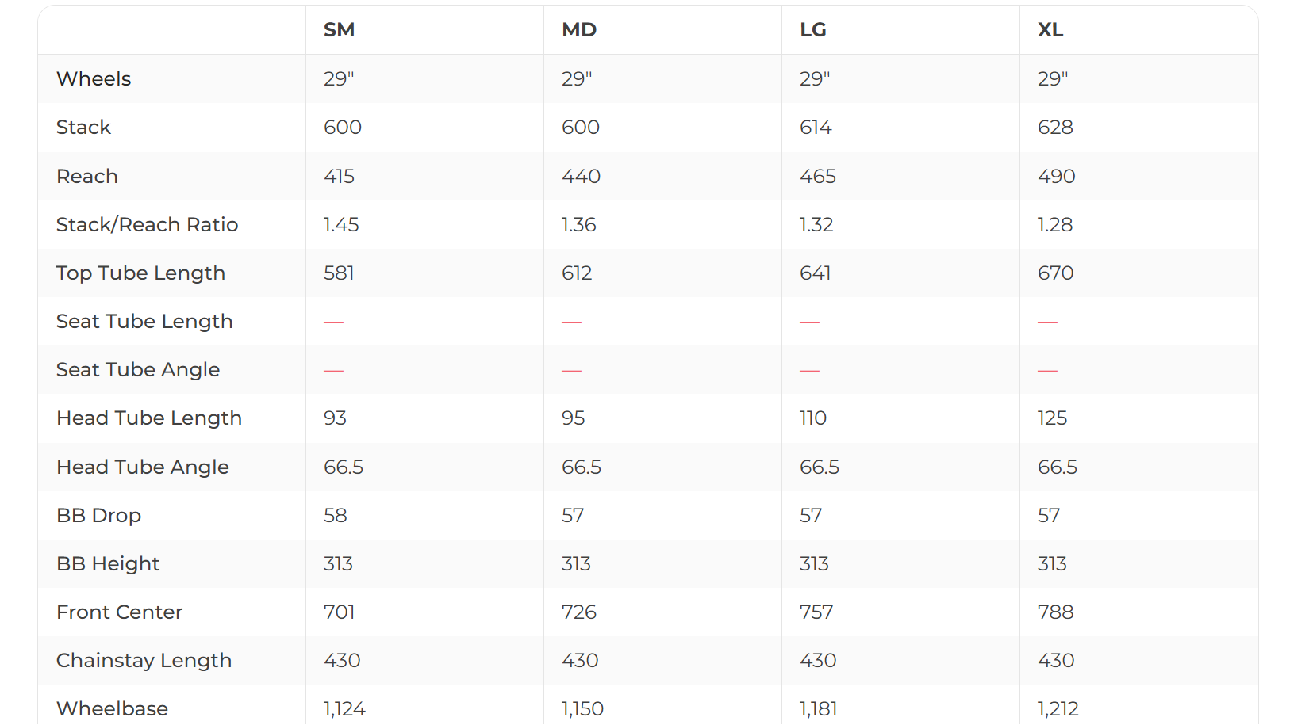The width and height of the screenshot is (1290, 725).
Task: Click the SM size column header
Action: coord(339,30)
